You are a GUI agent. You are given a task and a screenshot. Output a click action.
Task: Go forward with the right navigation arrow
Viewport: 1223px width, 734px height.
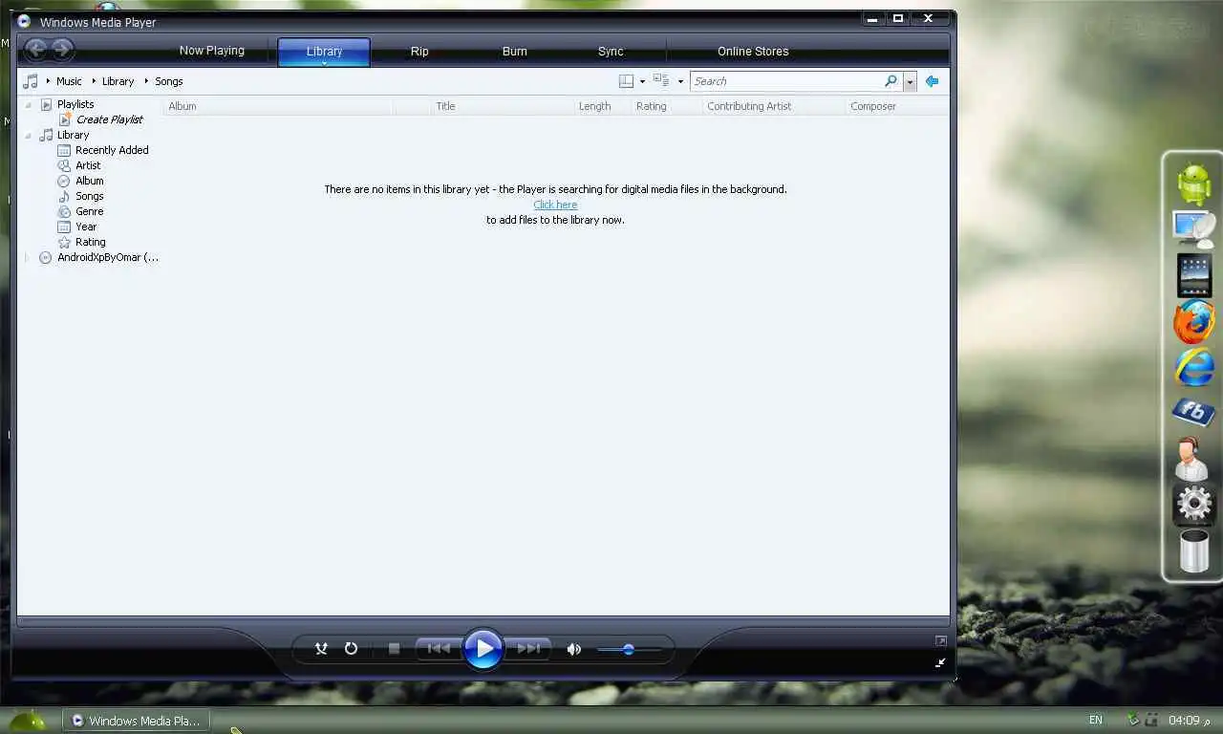pos(62,50)
